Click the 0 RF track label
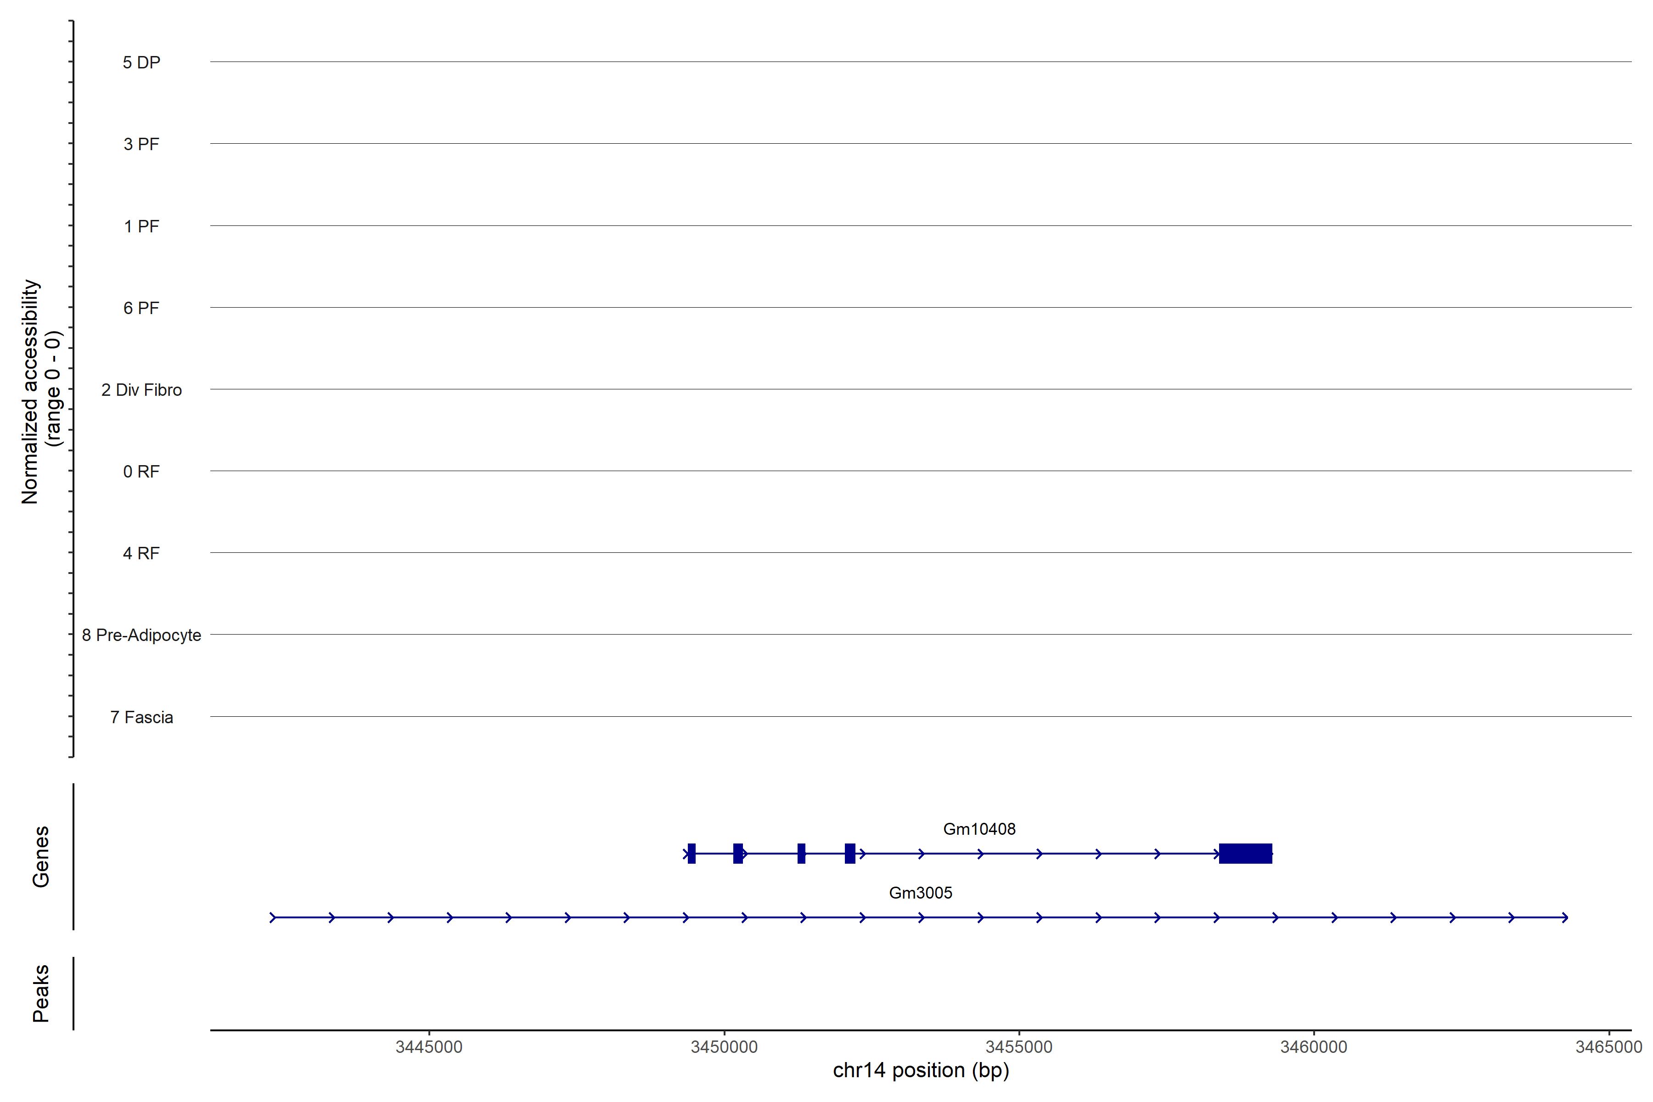This screenshot has height=1102, width=1653. coord(141,472)
